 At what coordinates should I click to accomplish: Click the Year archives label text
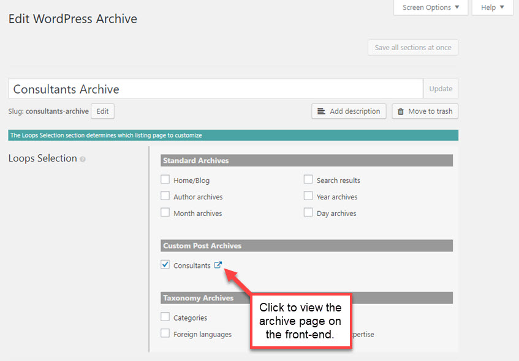337,197
